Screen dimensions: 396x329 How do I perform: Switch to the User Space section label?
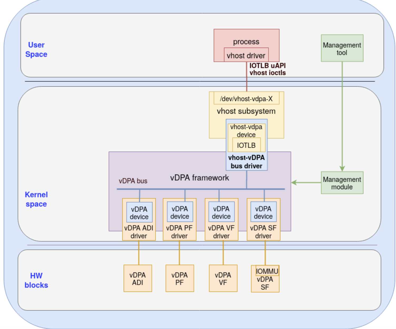36,49
